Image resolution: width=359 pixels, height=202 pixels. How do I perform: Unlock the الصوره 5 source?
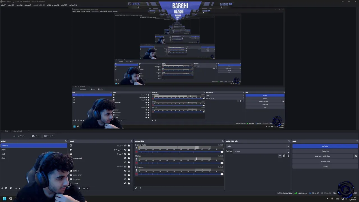coord(129,145)
